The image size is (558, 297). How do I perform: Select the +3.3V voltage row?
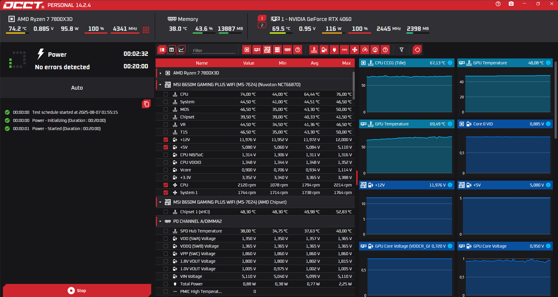tap(255, 177)
